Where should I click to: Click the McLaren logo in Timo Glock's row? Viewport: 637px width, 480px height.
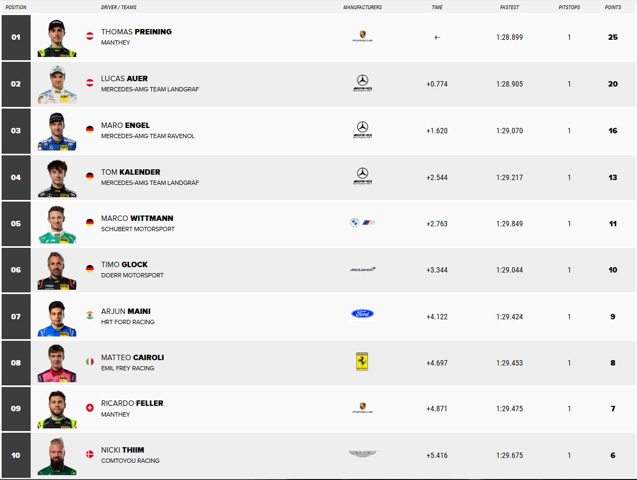coord(362,269)
